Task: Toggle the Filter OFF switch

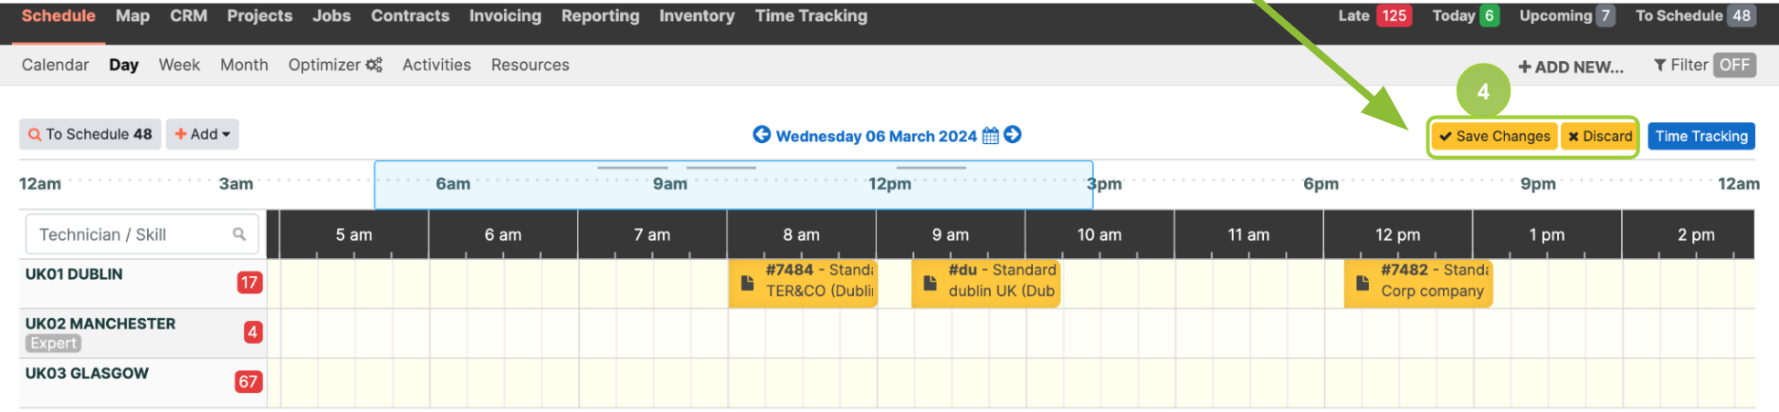Action: point(1734,65)
